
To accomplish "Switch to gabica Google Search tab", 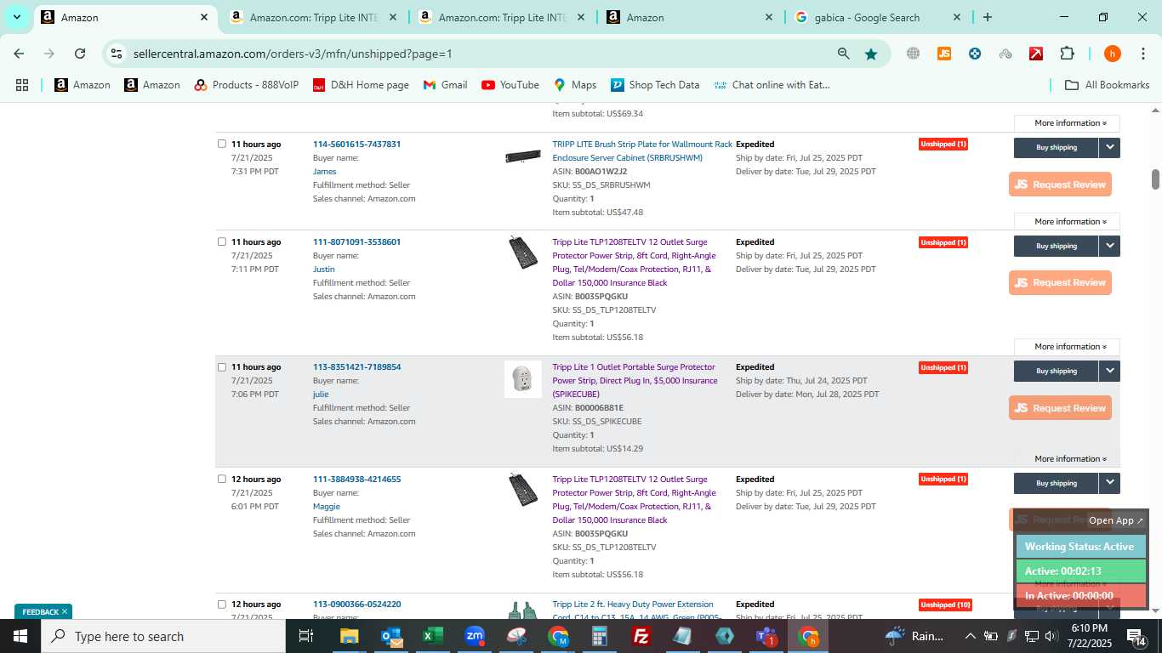I will click(880, 17).
